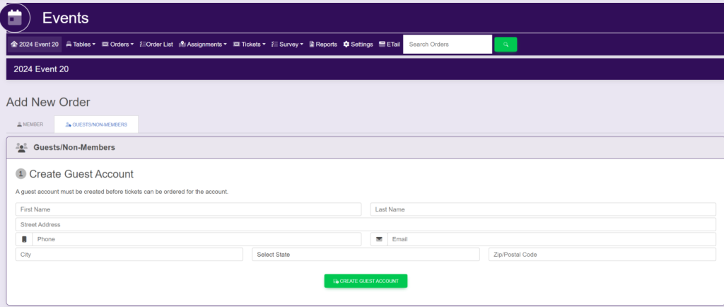This screenshot has width=724, height=307.
Task: Click the envelope icon beside Email field
Action: coord(379,239)
